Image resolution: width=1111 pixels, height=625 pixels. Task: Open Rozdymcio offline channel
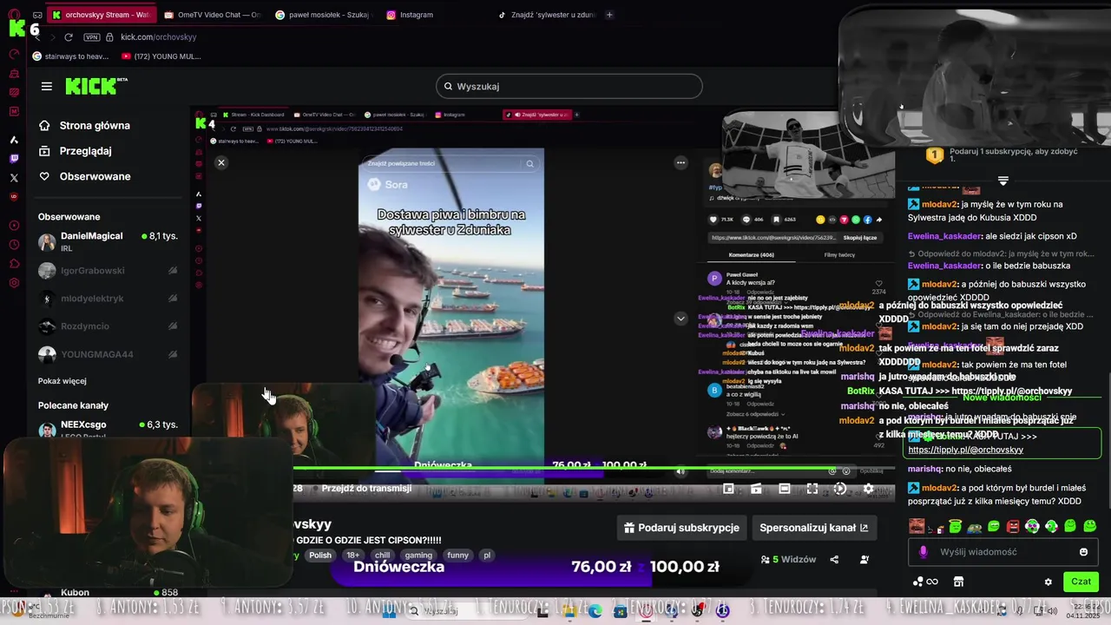[x=108, y=326]
